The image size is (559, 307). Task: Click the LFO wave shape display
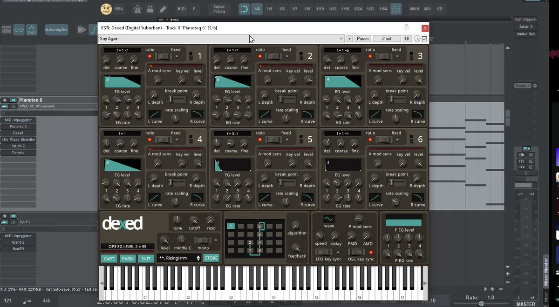tap(329, 219)
